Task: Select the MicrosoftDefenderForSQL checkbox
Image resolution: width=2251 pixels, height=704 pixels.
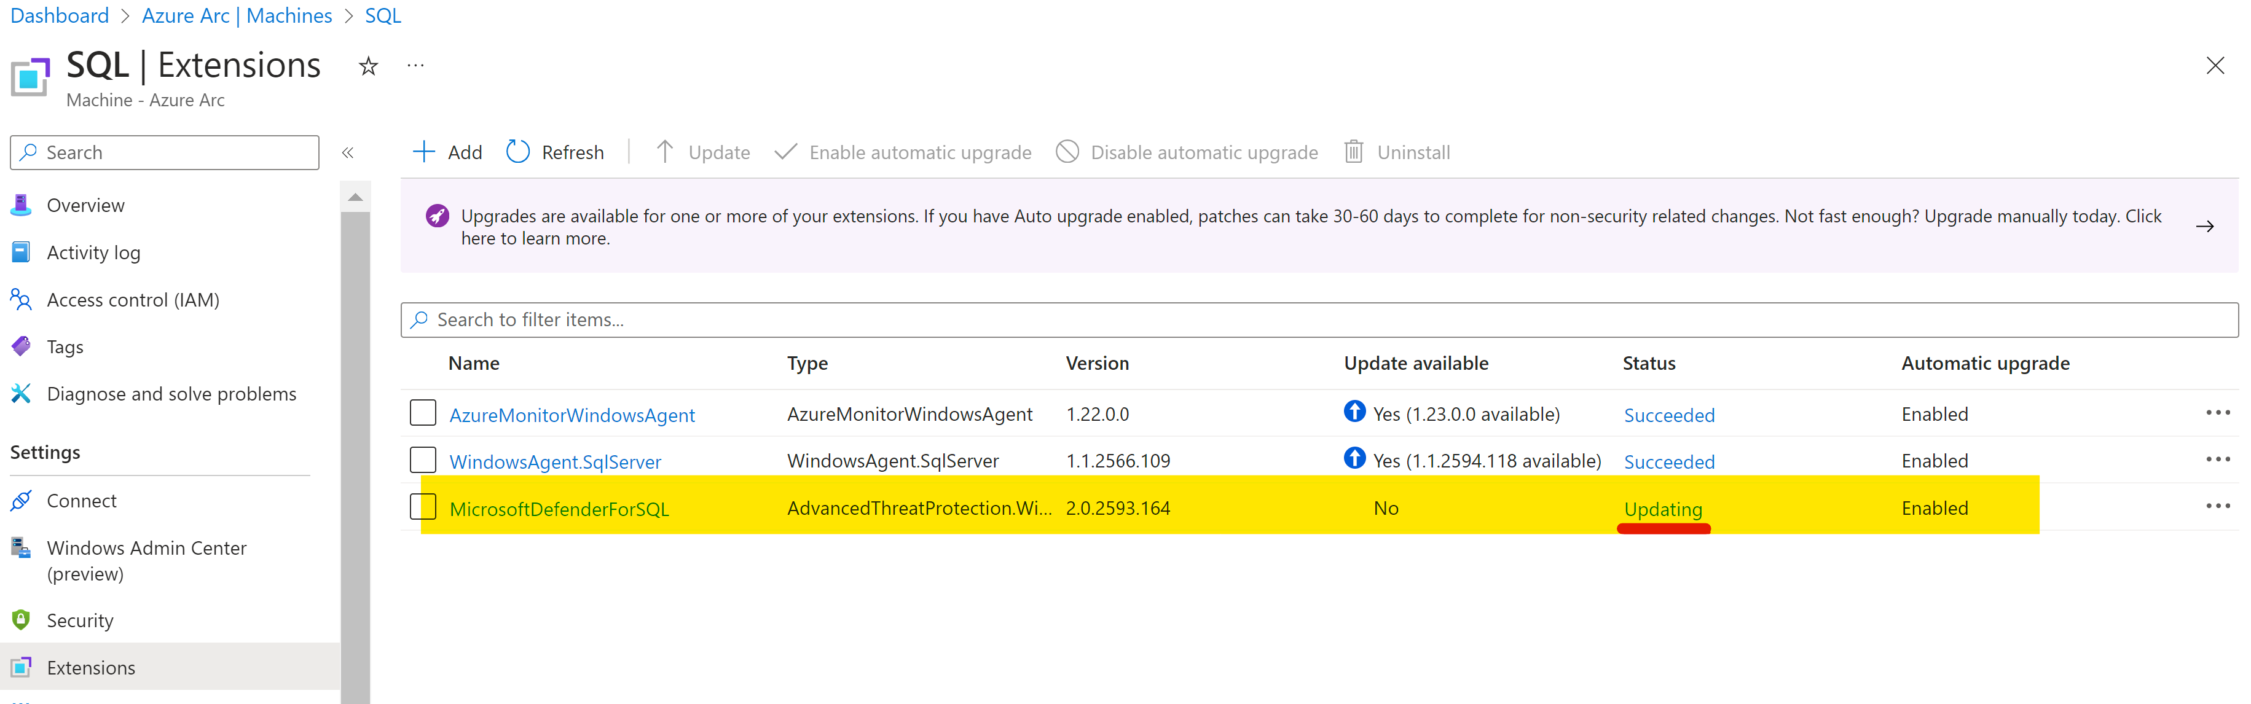Action: point(423,507)
